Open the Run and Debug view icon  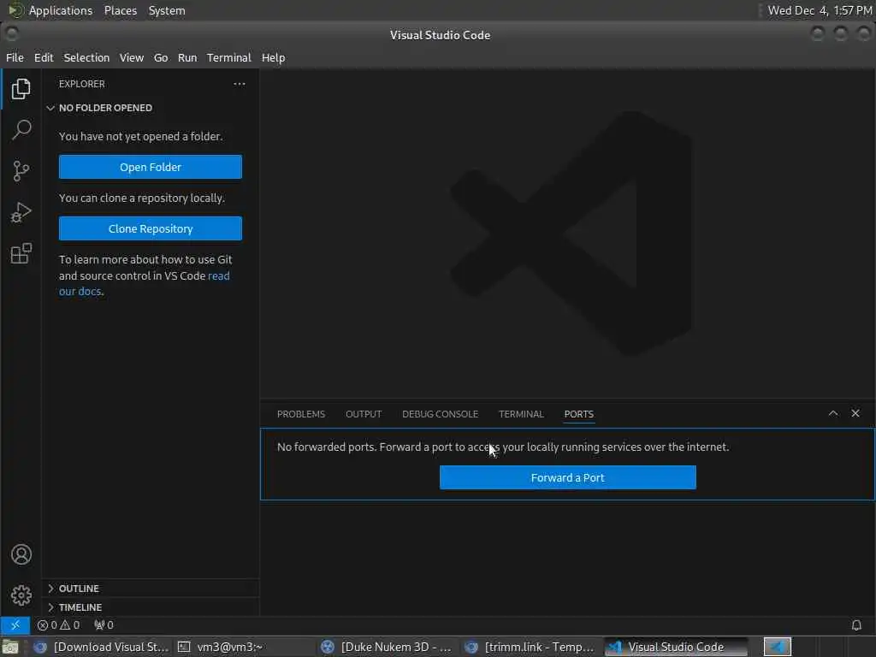[x=21, y=212]
